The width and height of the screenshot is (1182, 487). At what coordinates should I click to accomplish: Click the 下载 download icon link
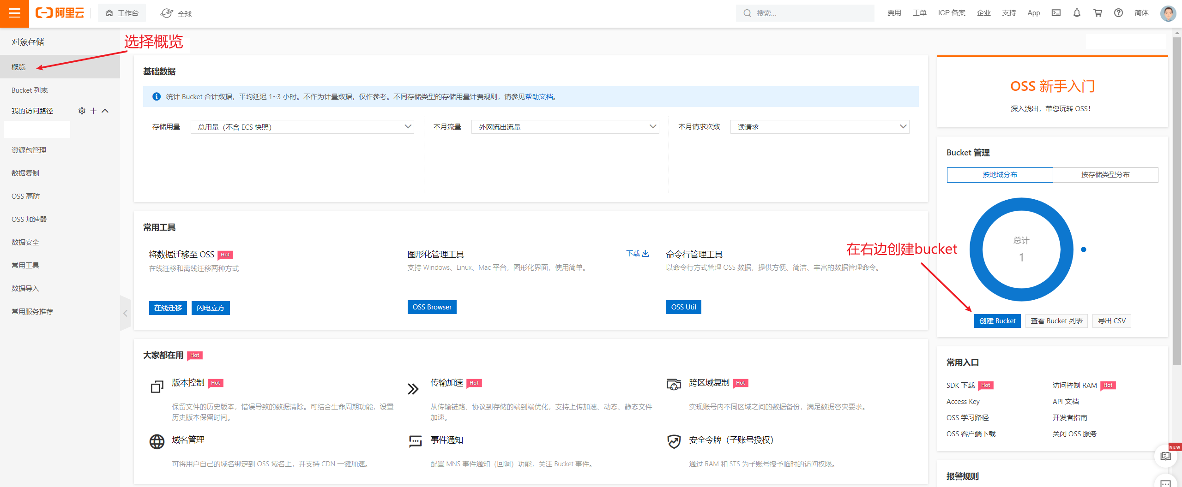(x=637, y=254)
